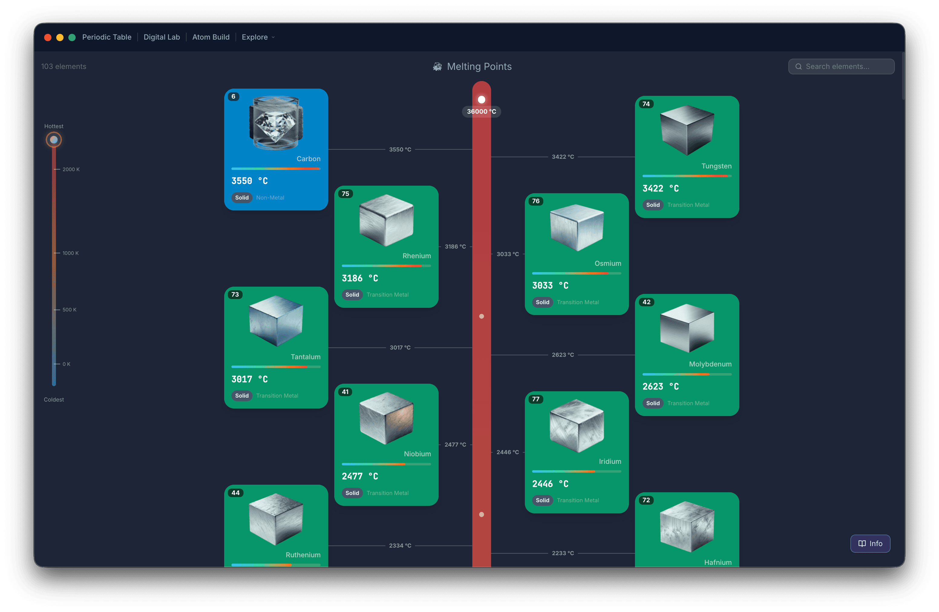Screen dimensions: 939x612
Task: Click the Niobium cube icon
Action: point(386,418)
